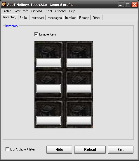Screen dimensions: 139x161
Task: Uncheck the Enable Keys checkbox
Action: point(36,34)
